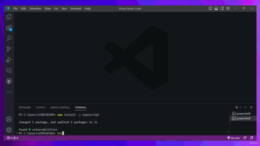Open the Run and Debug view
Image resolution: width=260 pixels, height=146 pixels.
pyautogui.click(x=9, y=60)
